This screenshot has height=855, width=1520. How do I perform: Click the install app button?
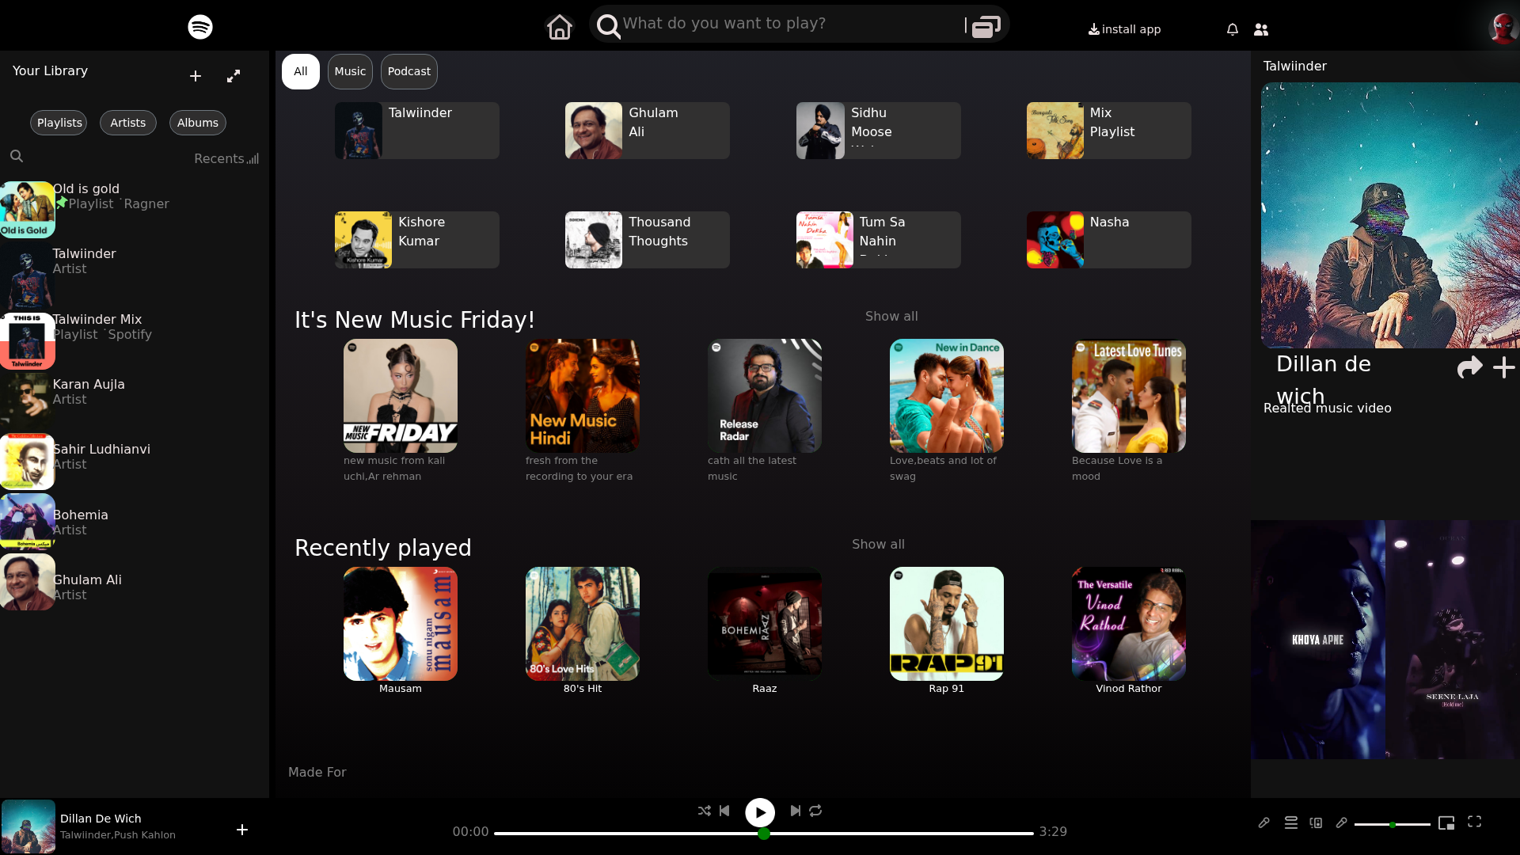tap(1125, 29)
